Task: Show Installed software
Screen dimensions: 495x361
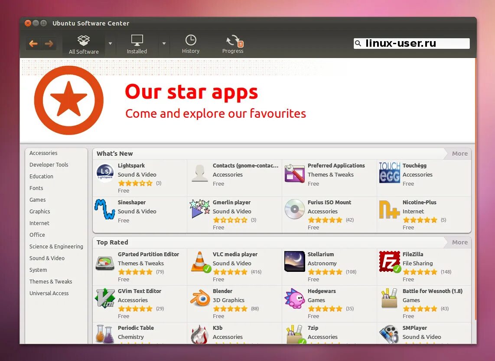Action: click(137, 45)
